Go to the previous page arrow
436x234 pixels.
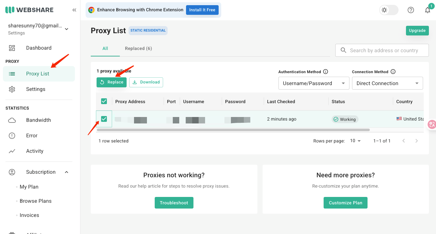pyautogui.click(x=404, y=141)
